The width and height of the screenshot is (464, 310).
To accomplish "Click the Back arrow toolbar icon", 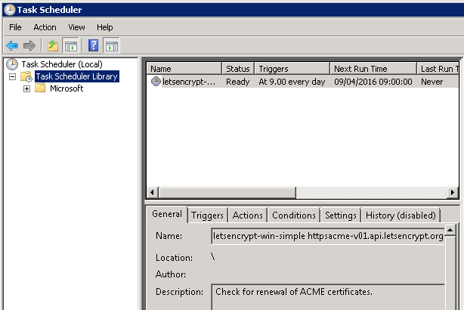I will point(12,45).
